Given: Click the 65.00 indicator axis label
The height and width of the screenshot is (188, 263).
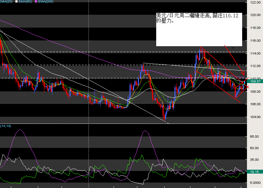Looking at the screenshot, I should pos(254,137).
